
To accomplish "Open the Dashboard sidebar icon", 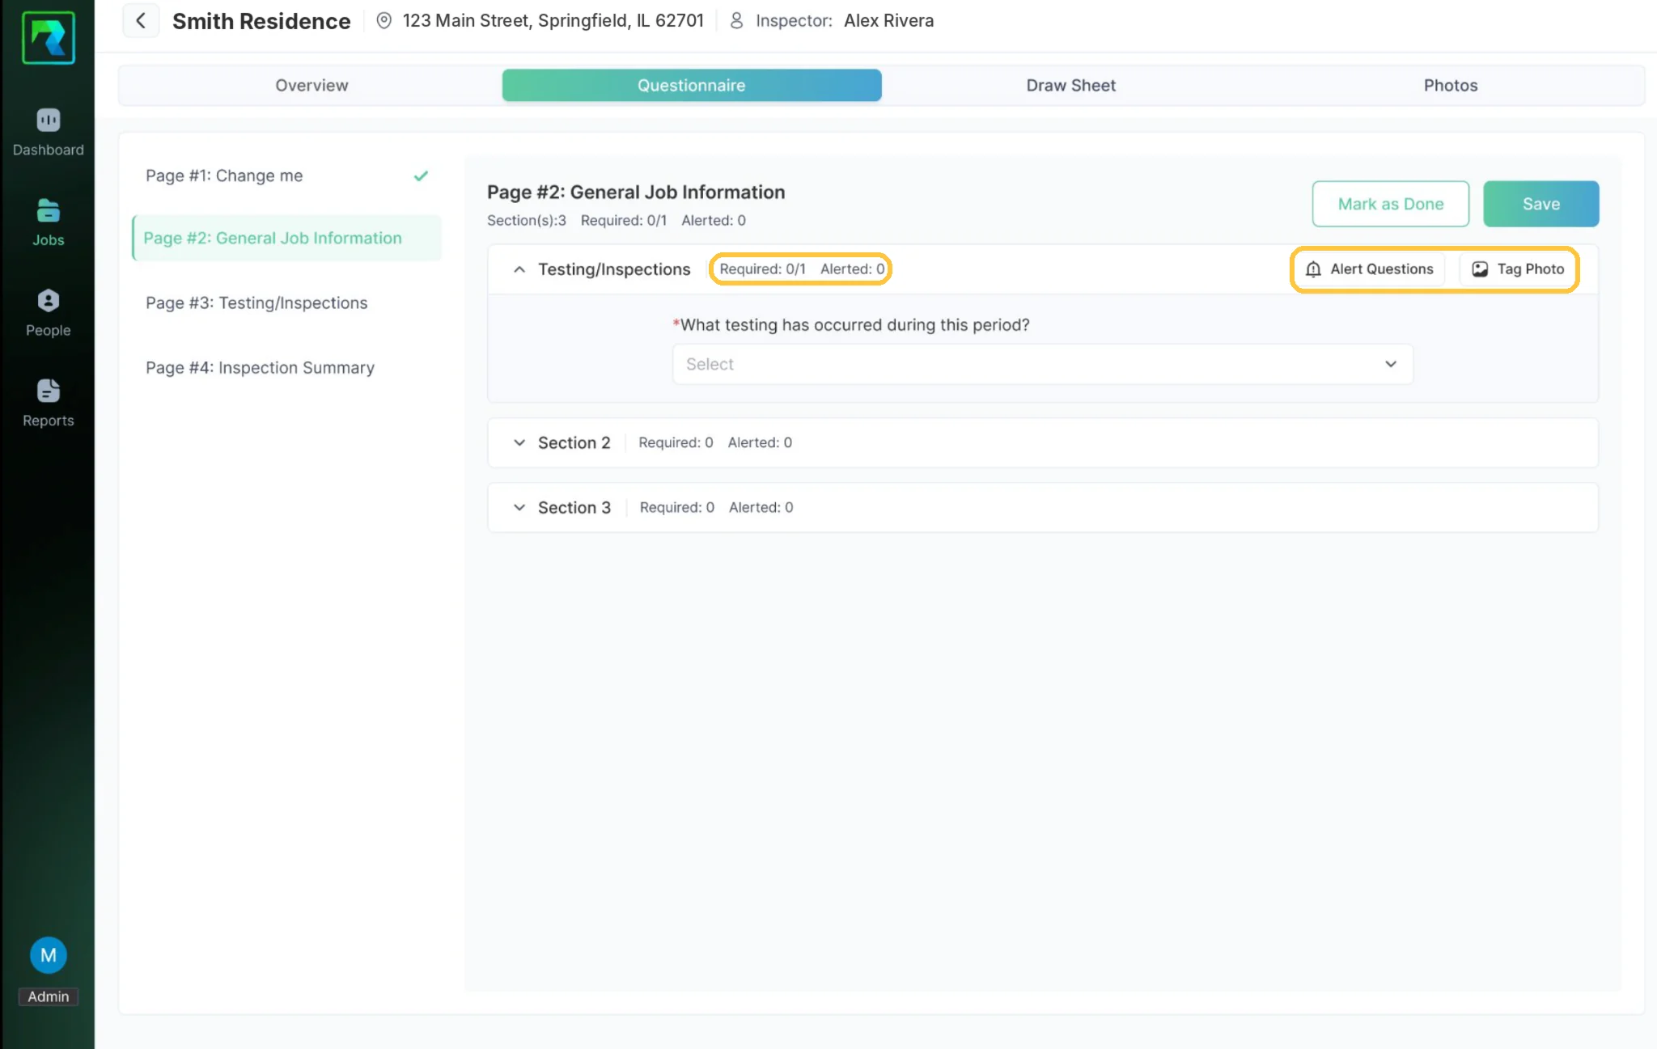I will coord(49,120).
